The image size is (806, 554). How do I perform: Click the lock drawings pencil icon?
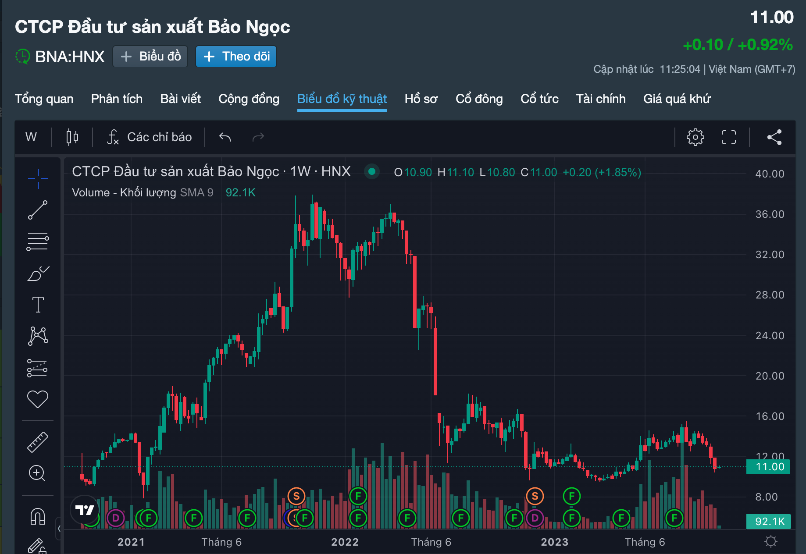(38, 546)
